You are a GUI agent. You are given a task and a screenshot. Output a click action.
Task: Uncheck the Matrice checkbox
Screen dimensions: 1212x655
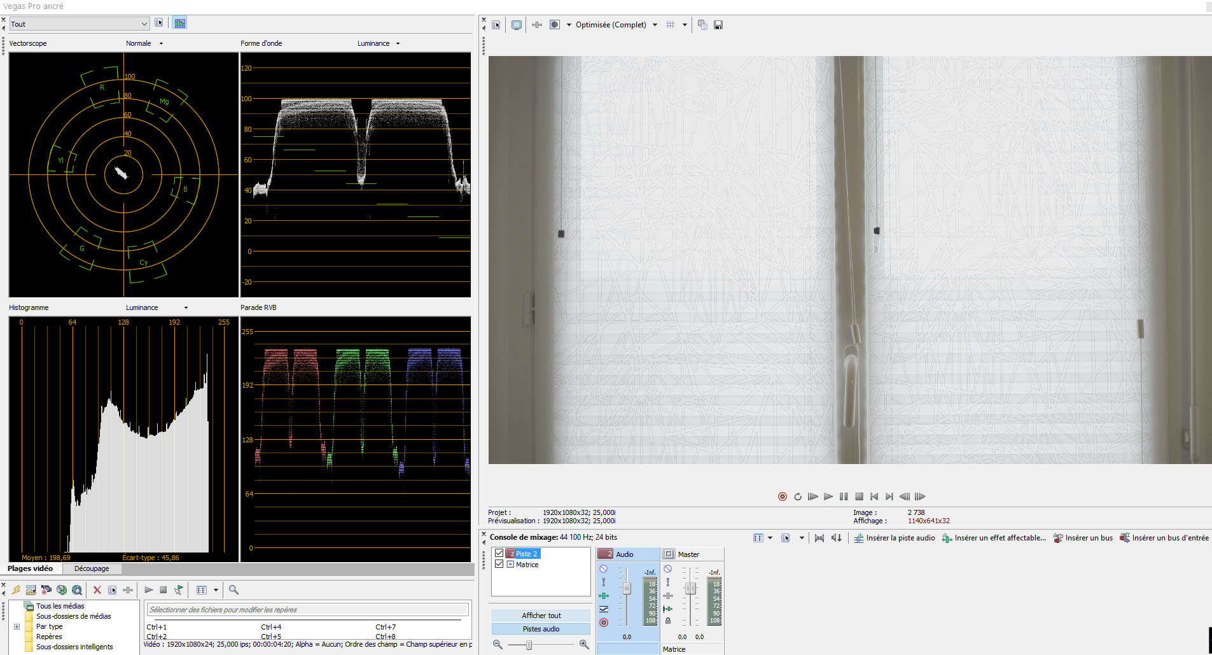click(x=499, y=564)
